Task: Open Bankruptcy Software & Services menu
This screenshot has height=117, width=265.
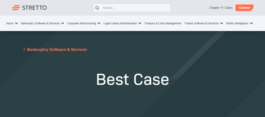Action: 40,23
